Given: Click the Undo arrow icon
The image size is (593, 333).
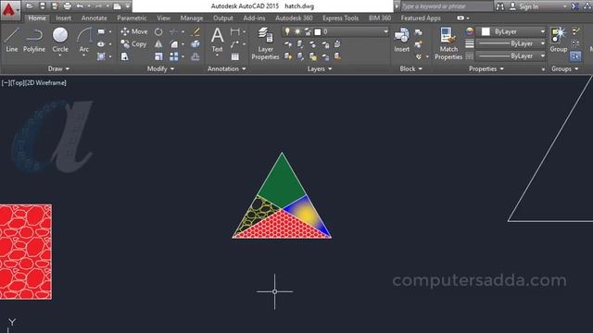Looking at the screenshot, I should point(80,6).
